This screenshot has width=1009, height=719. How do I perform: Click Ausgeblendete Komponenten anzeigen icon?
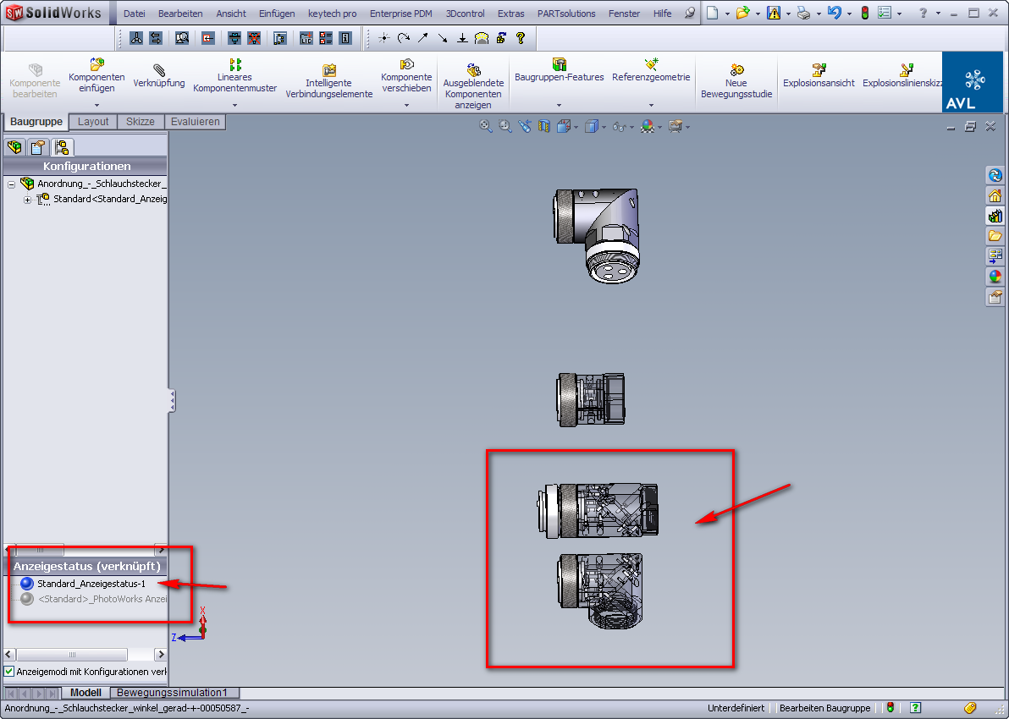pos(473,70)
